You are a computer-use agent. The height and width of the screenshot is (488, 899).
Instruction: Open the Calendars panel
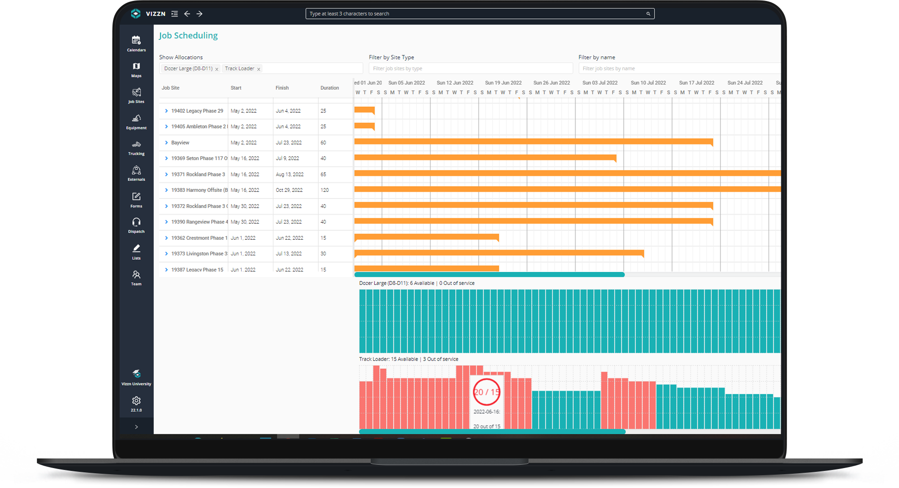[136, 43]
